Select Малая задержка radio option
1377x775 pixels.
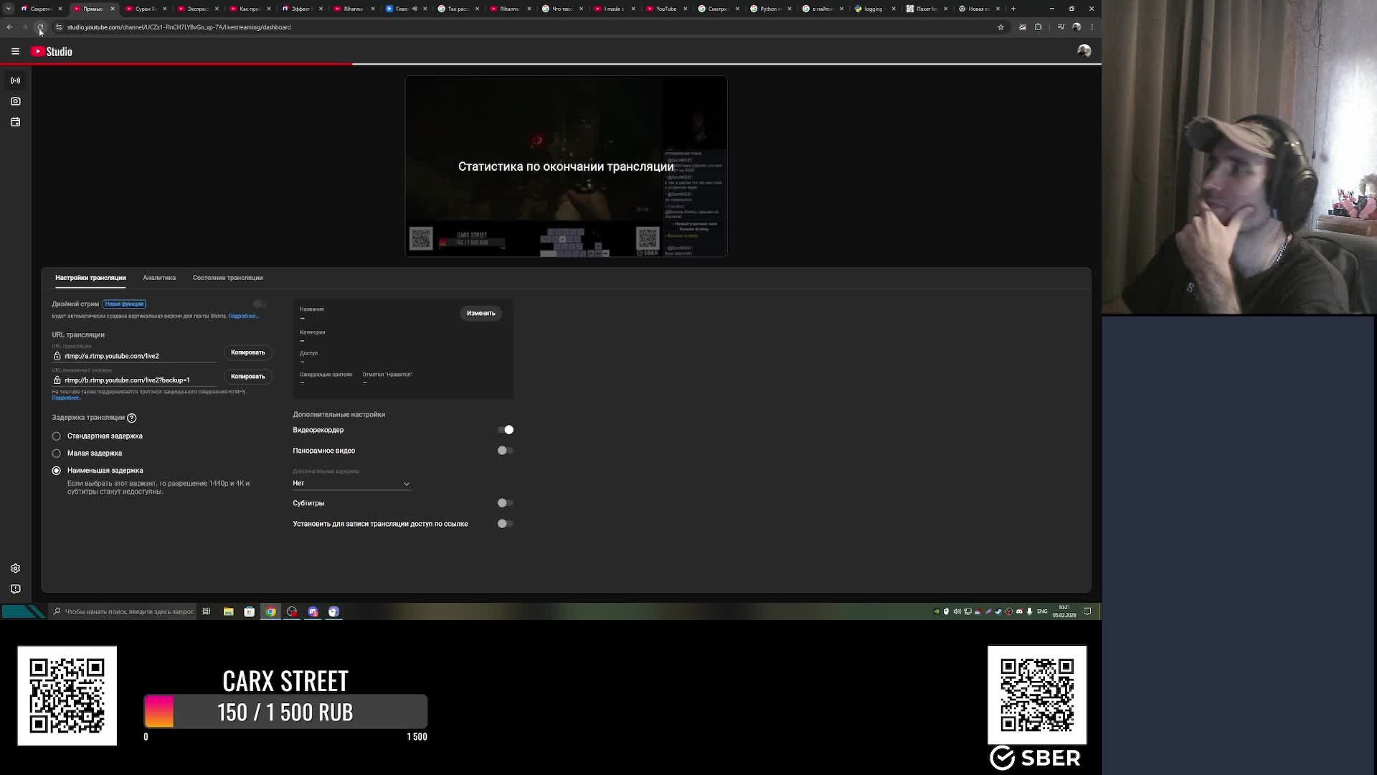tap(57, 454)
